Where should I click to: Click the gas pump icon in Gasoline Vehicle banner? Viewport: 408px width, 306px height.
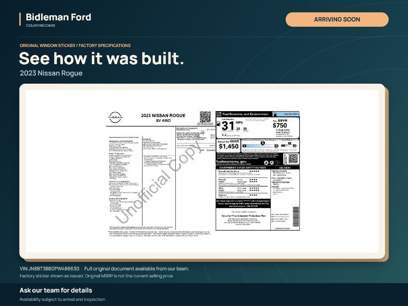275,114
